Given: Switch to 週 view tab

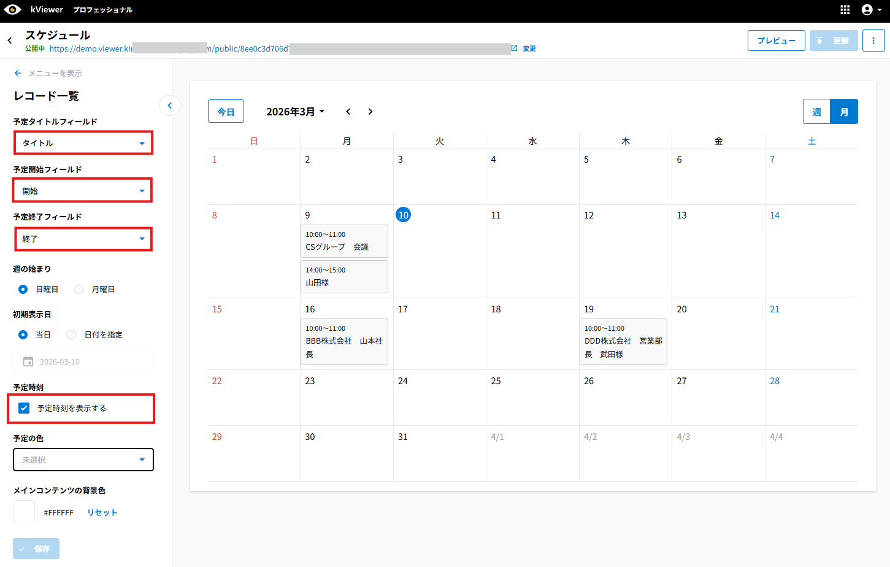Looking at the screenshot, I should pos(816,112).
